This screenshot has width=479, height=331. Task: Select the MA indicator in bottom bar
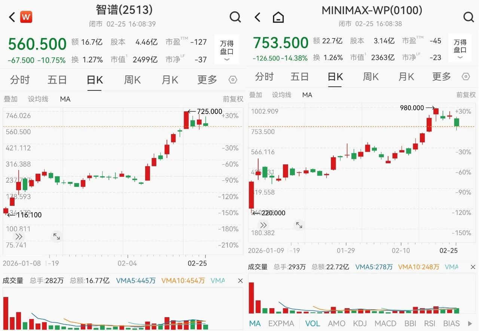point(255,324)
